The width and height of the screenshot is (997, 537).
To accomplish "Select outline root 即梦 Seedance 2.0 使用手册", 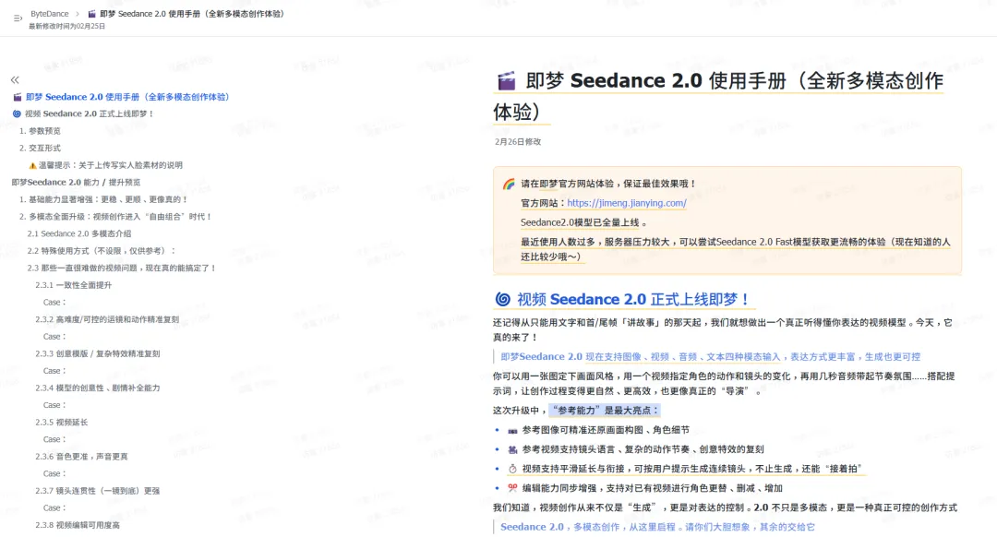I will tap(127, 97).
